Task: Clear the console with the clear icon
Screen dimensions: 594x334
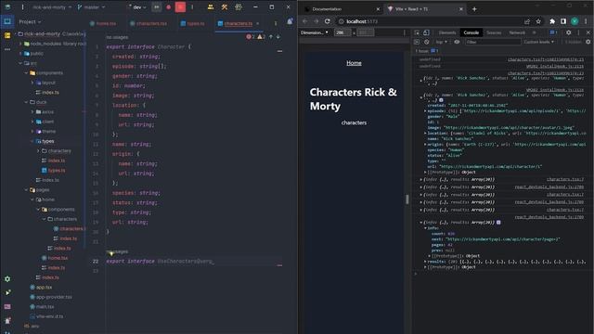Action: (x=427, y=42)
